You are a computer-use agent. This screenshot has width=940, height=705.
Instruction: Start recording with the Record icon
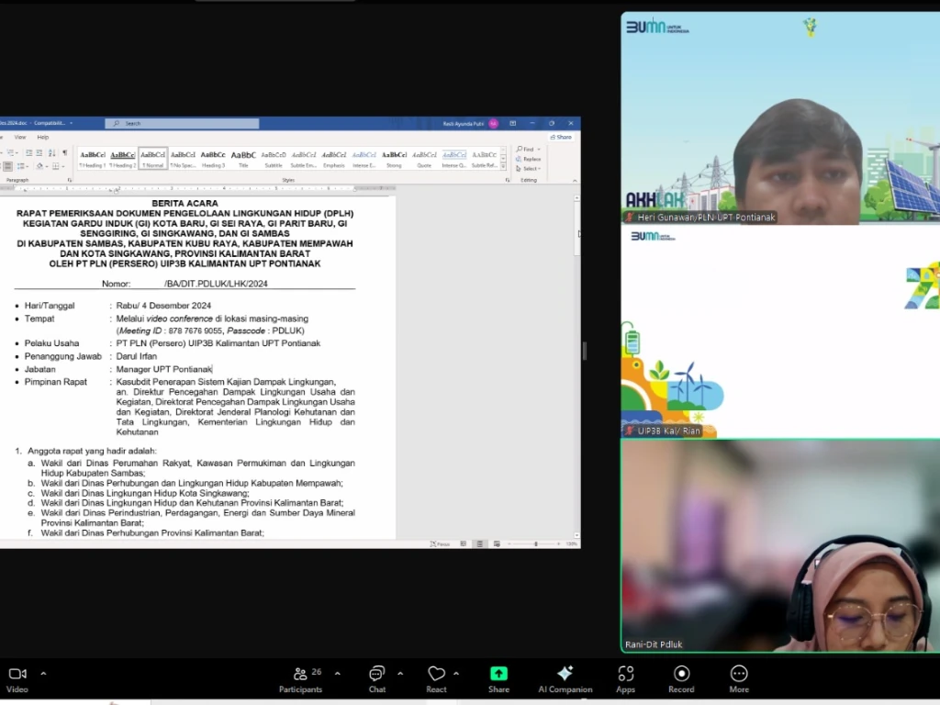pos(681,675)
